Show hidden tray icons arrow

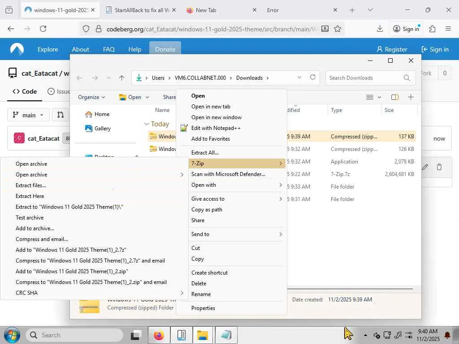click(x=365, y=335)
